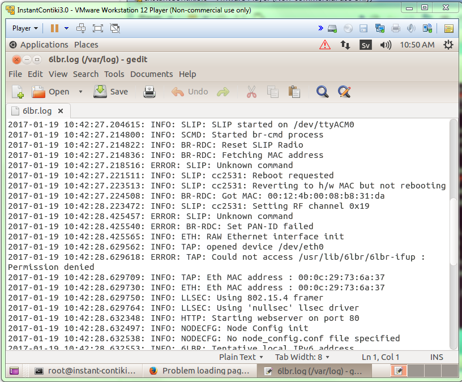The height and width of the screenshot is (382, 462).
Task: Create a new document in gedit
Action: pos(18,92)
